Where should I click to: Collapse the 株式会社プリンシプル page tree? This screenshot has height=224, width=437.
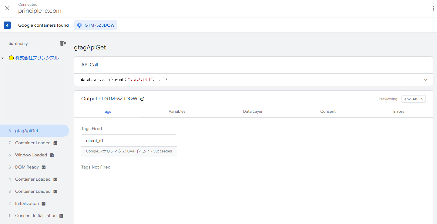[3, 58]
